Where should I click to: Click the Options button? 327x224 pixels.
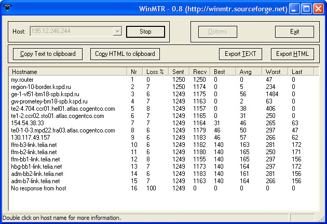click(217, 32)
